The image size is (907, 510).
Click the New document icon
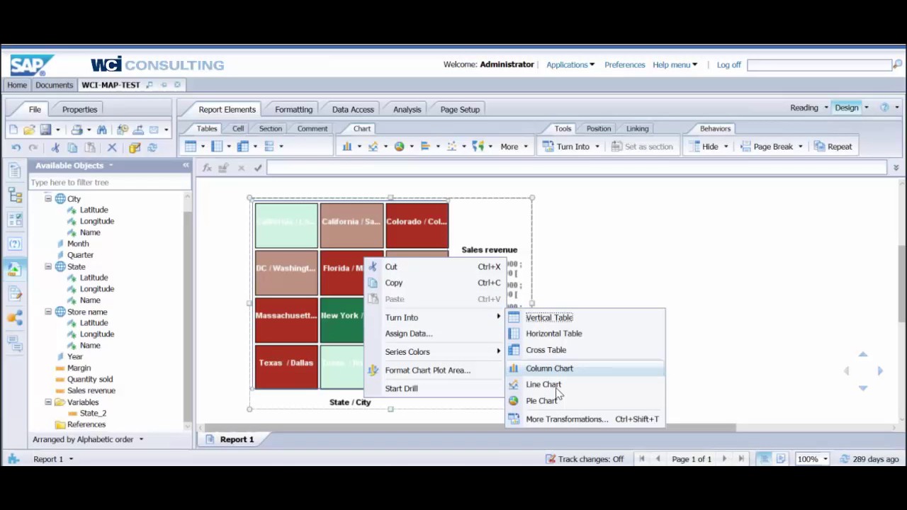[13, 130]
